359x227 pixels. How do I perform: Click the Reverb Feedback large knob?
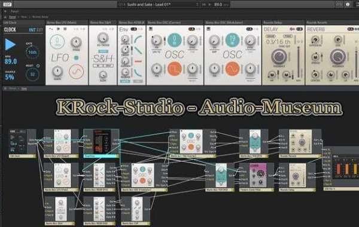(x=337, y=57)
